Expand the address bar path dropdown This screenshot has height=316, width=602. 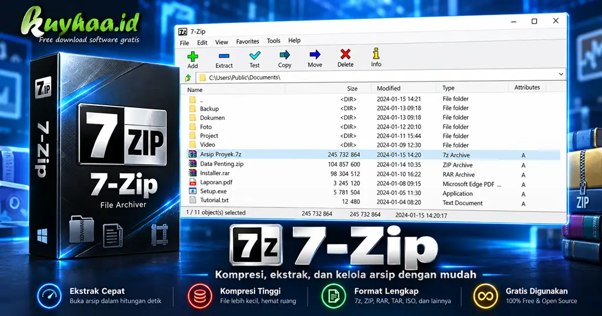click(561, 74)
